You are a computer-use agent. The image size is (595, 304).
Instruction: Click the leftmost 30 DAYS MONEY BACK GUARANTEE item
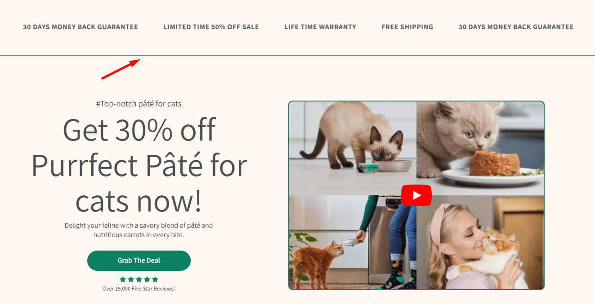81,27
